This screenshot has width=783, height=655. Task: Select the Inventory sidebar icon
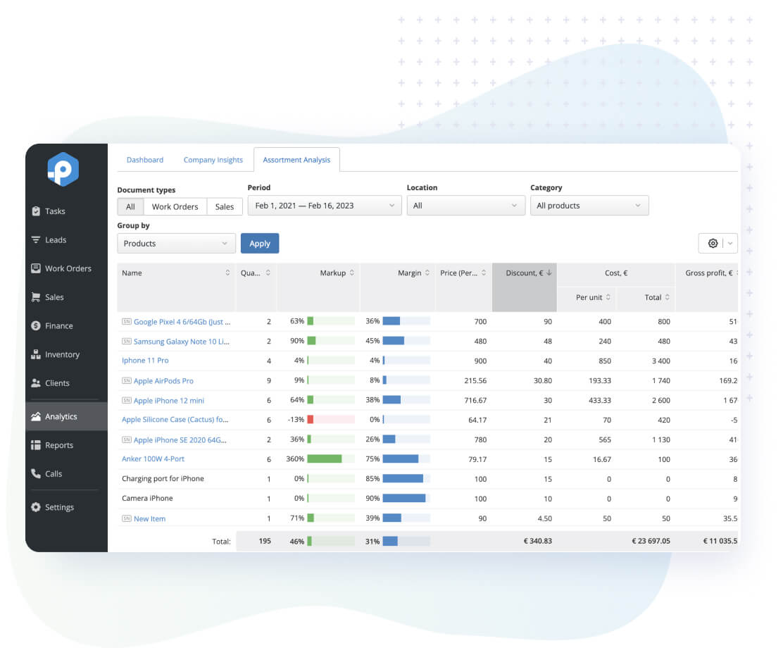tap(59, 354)
